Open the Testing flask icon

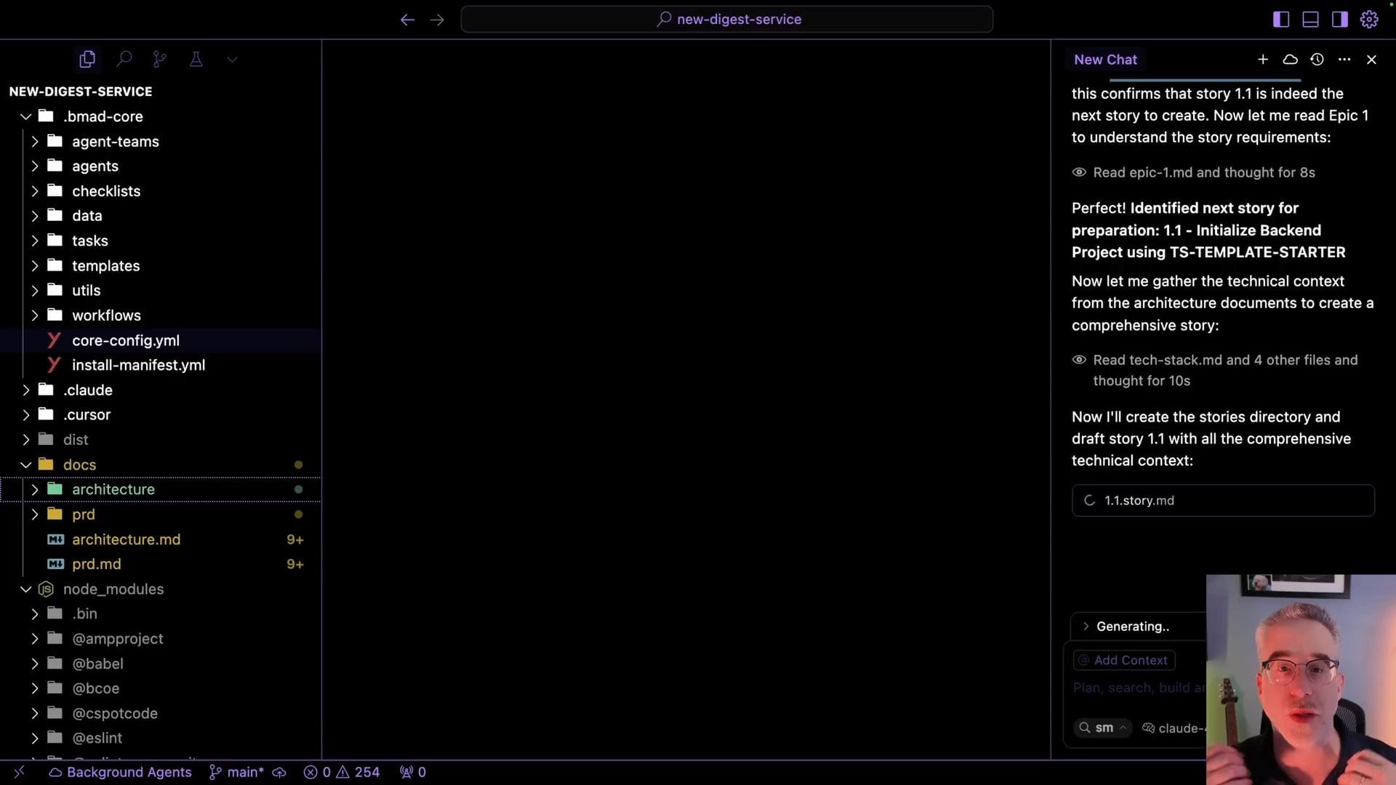tap(196, 59)
